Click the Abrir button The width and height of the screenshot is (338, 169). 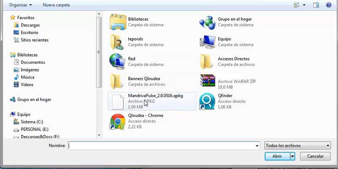[x=278, y=156]
